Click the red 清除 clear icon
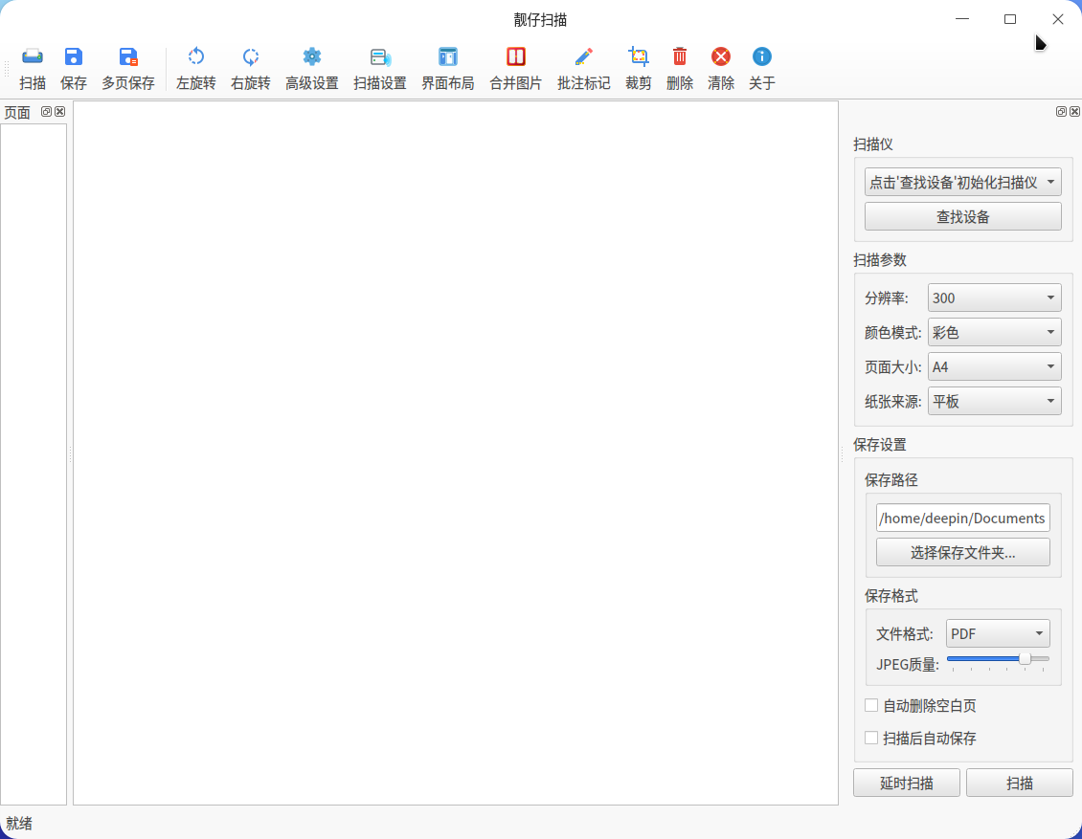The image size is (1082, 839). [721, 56]
